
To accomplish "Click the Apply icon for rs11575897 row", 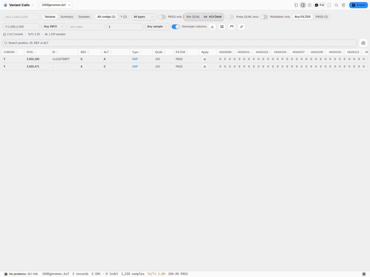I will point(205,59).
